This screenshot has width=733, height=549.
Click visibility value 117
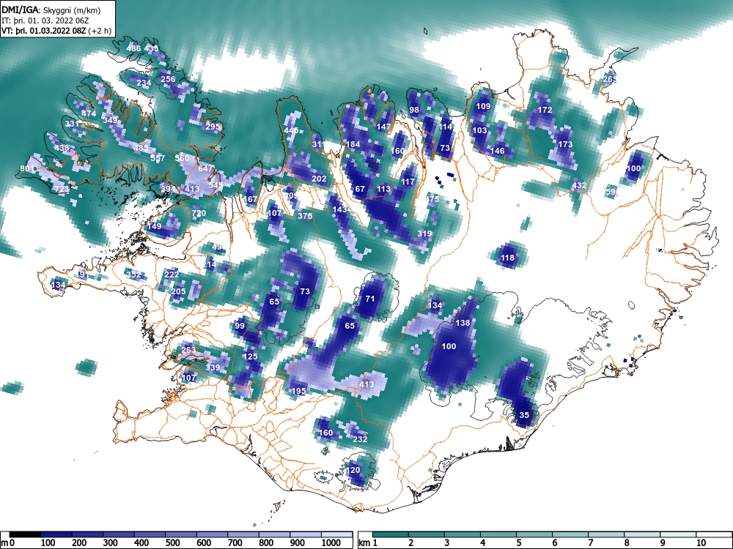click(x=408, y=182)
